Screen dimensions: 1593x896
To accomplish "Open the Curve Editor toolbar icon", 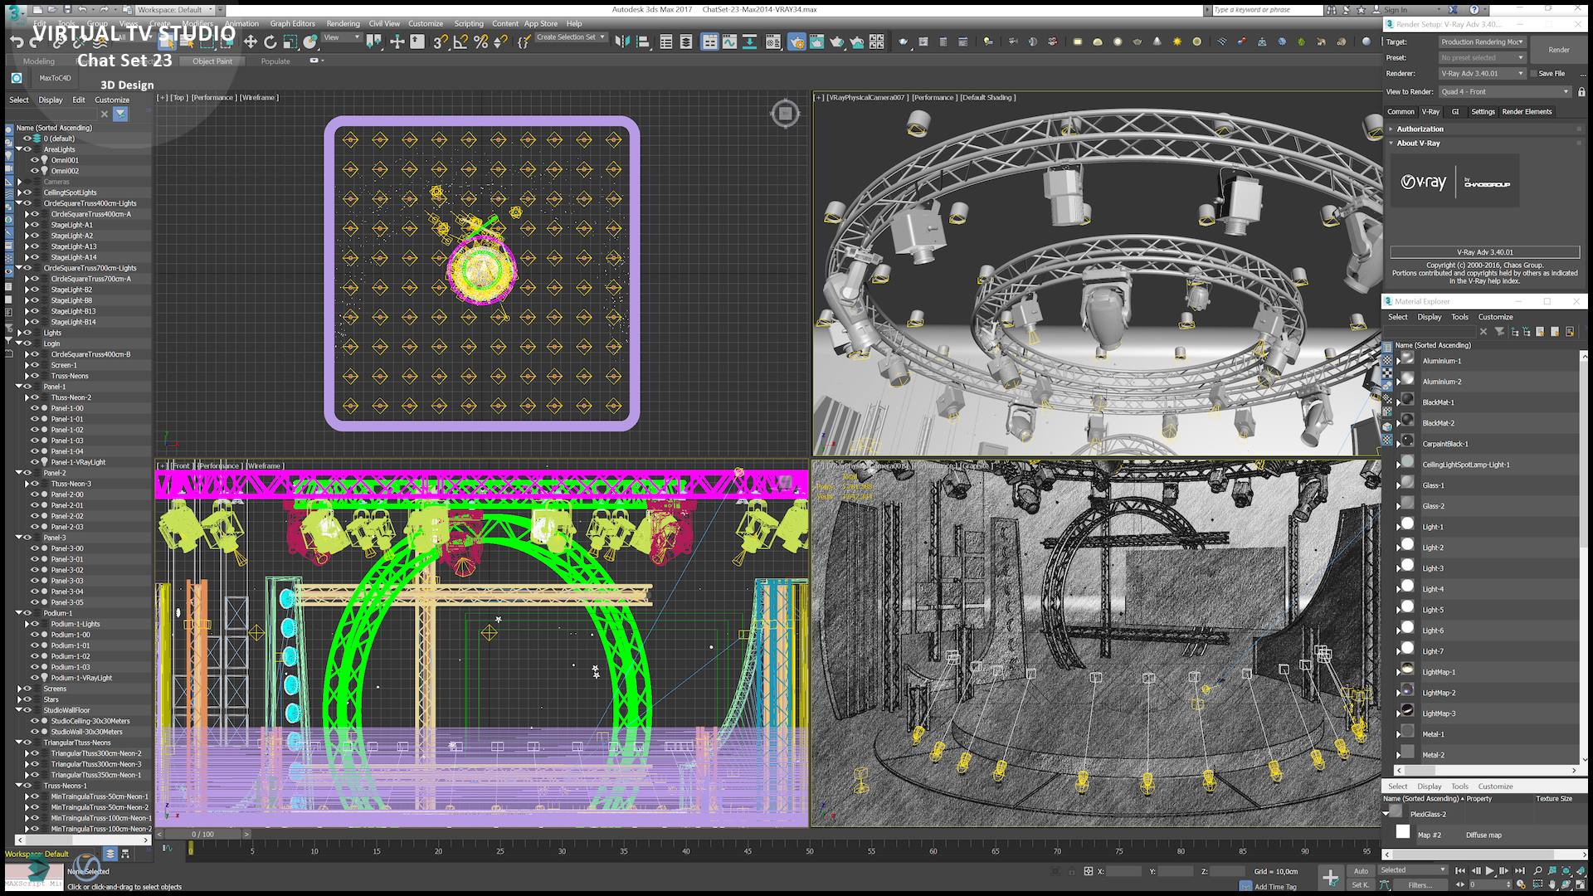I will click(729, 41).
